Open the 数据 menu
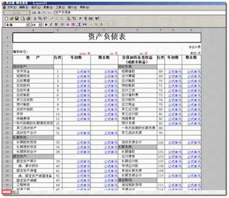 [48, 7]
